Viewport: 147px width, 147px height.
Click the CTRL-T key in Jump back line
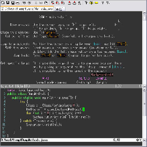click(x=46, y=55)
